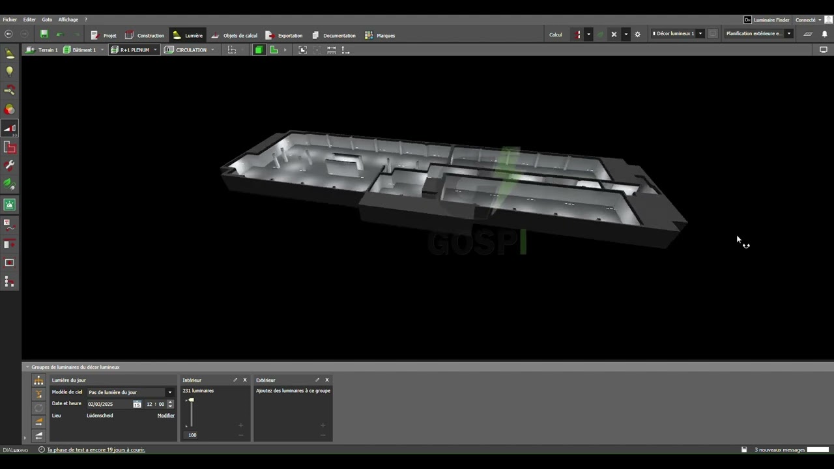
Task: Switch to the Projet tab
Action: (x=104, y=35)
